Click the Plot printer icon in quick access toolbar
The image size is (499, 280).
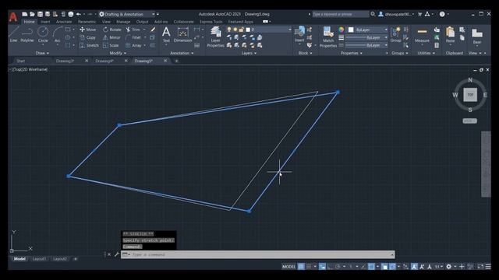pyautogui.click(x=71, y=14)
